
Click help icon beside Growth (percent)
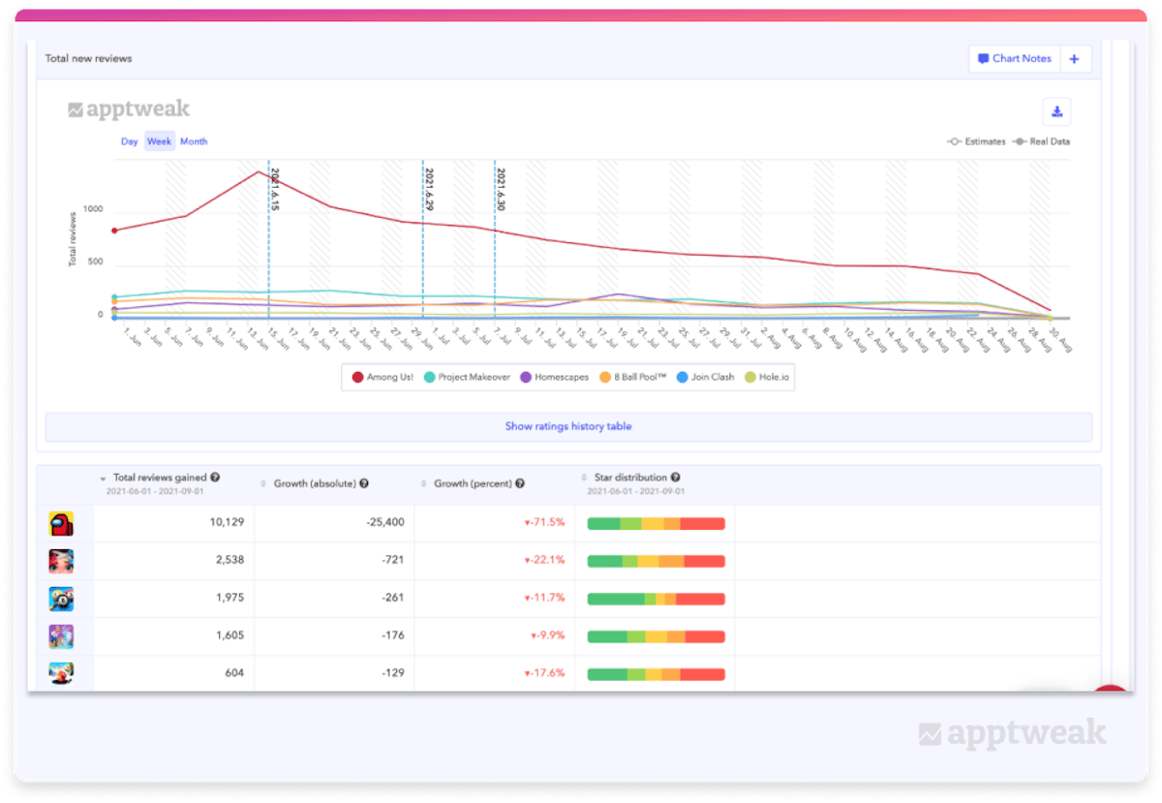tap(520, 483)
